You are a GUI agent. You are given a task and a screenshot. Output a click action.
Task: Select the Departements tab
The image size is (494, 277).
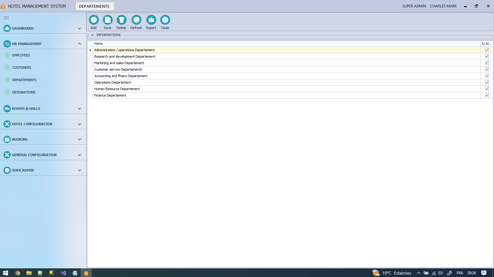pyautogui.click(x=94, y=6)
